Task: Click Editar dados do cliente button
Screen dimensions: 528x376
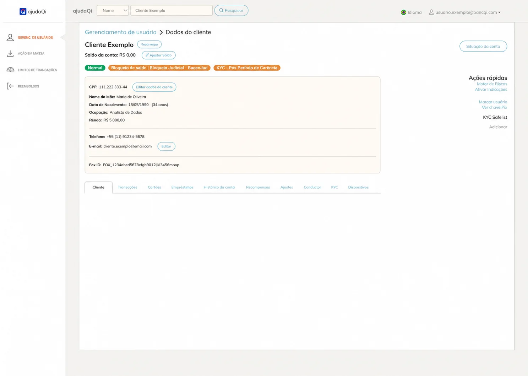Action: [154, 87]
